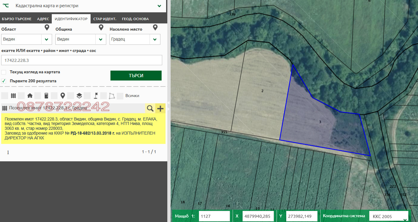Click the land parcel grid filter icon
418x222 pixels.
click(x=13, y=96)
